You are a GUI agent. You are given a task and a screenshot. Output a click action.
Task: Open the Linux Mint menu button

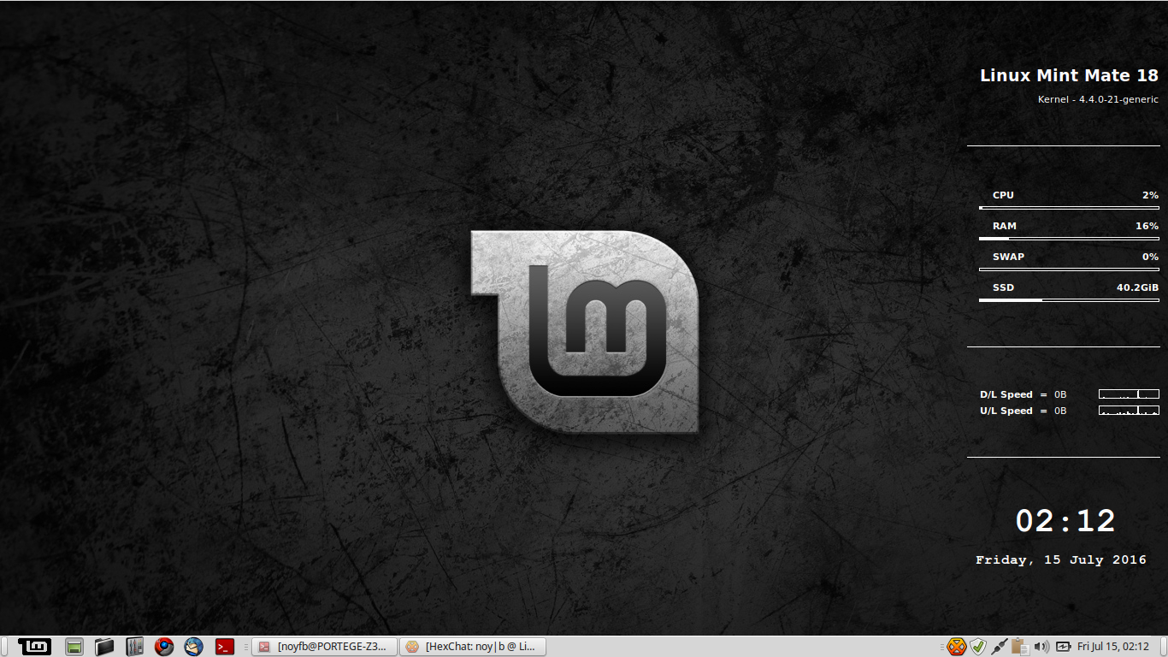pos(35,647)
